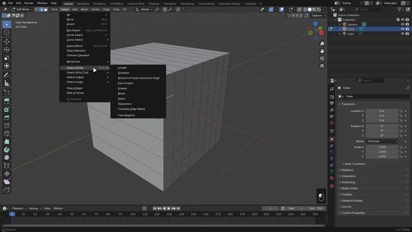The width and height of the screenshot is (412, 232).
Task: Select the Spin tool
Action: pos(6,150)
